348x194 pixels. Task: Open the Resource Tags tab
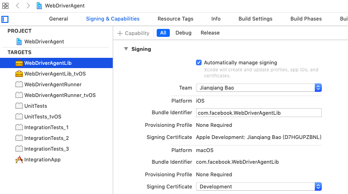pos(175,19)
